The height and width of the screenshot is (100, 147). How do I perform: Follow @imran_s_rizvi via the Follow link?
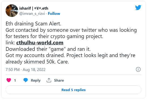54,14
